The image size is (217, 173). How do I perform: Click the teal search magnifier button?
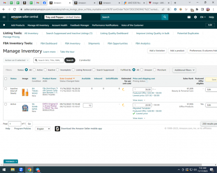tap(165, 17)
